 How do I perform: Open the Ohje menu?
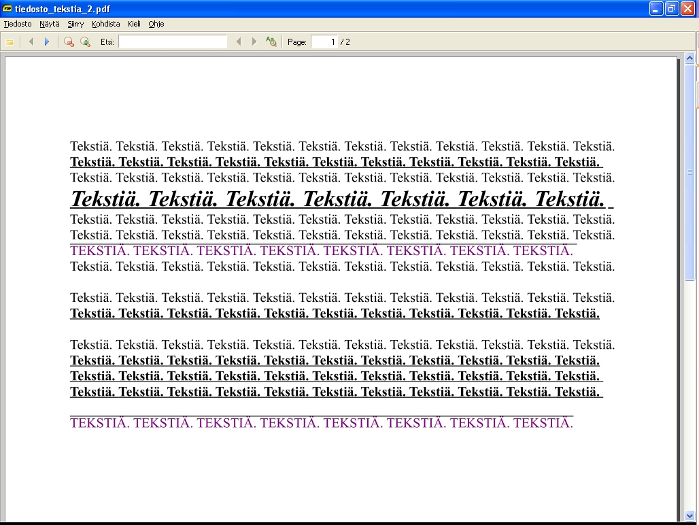coord(156,24)
